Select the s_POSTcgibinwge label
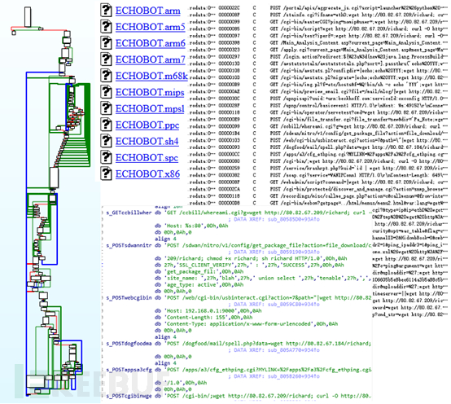 click(129, 396)
